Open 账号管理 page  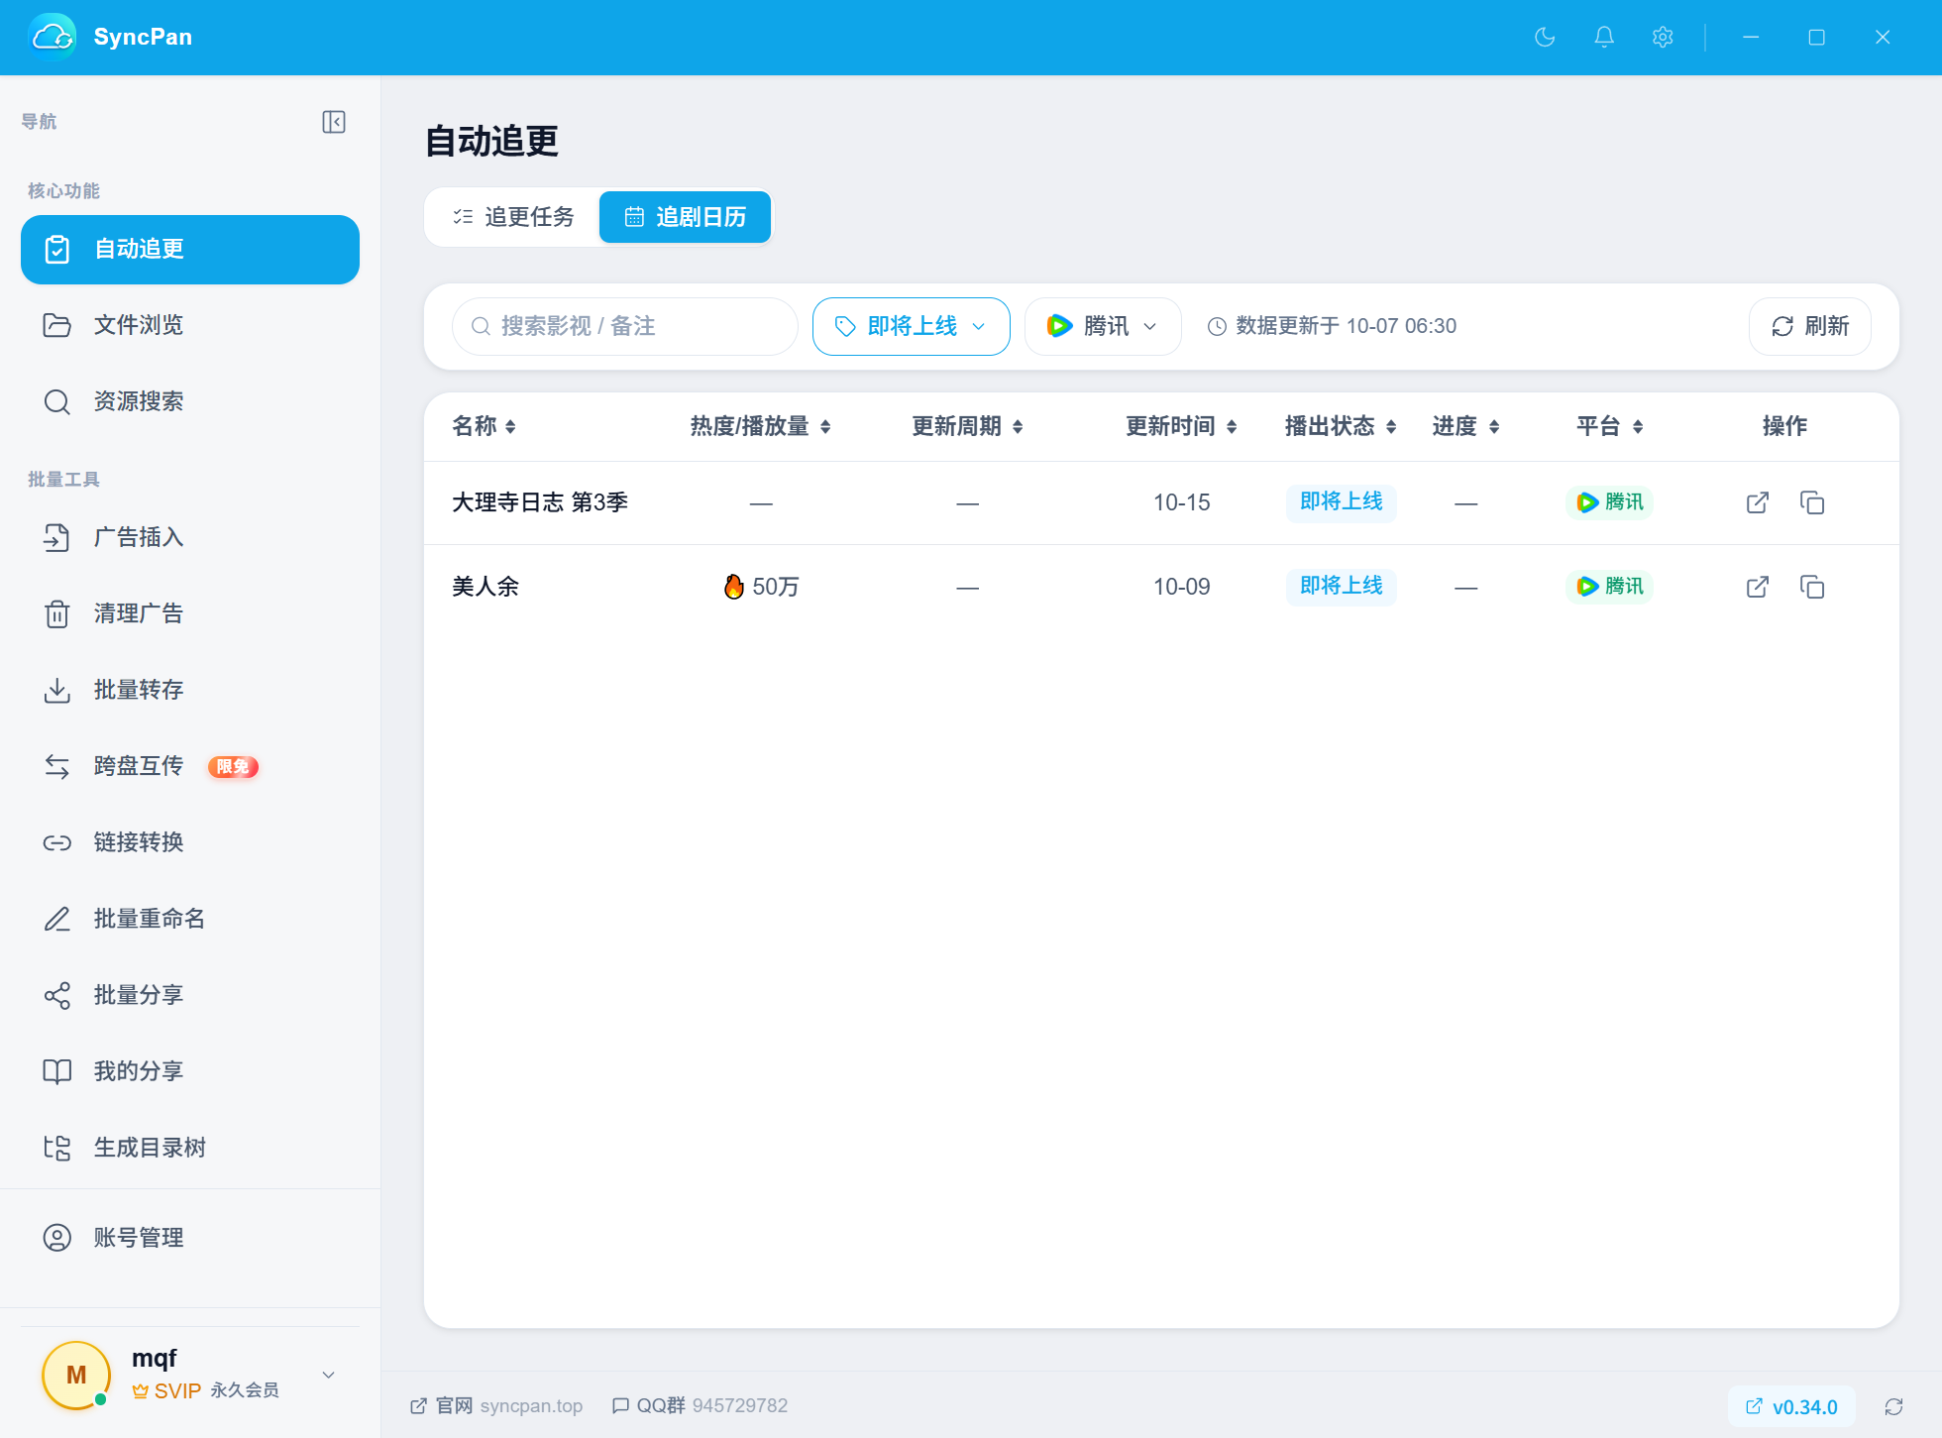[x=190, y=1238]
